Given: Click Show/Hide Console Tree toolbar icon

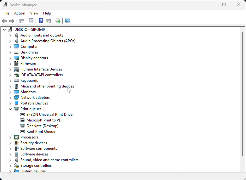Looking at the screenshot, I should point(21,21).
